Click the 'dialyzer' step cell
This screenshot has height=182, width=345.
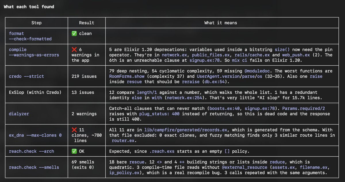click(37, 114)
